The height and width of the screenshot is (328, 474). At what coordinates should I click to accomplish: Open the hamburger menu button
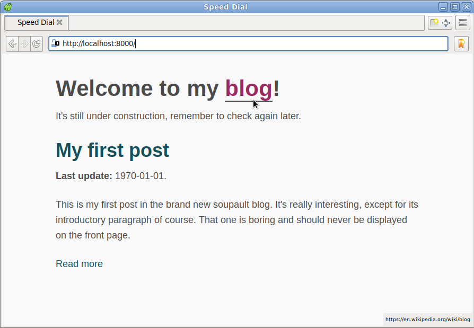point(462,23)
